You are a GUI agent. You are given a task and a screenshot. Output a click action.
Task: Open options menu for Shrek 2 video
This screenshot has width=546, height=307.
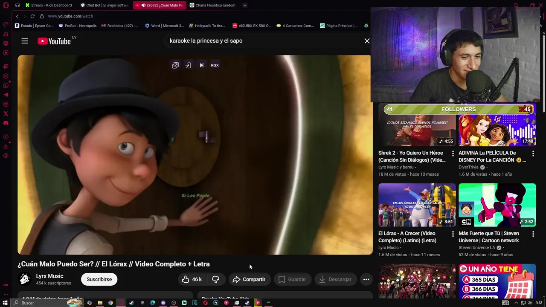[x=453, y=153]
